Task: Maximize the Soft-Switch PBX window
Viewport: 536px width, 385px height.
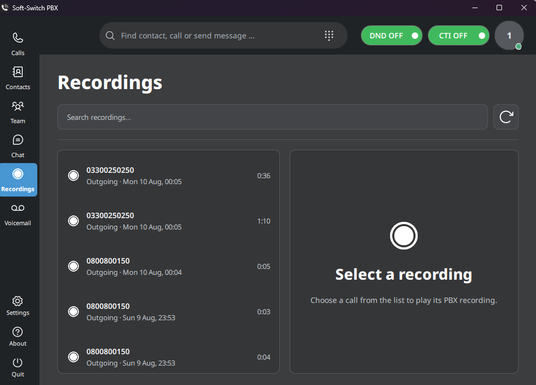Action: point(499,8)
